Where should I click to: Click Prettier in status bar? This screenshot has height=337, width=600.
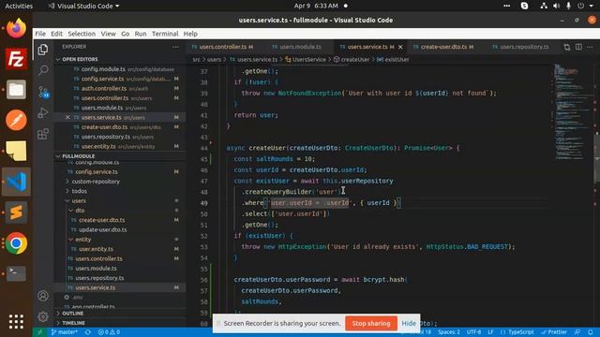[x=554, y=332]
